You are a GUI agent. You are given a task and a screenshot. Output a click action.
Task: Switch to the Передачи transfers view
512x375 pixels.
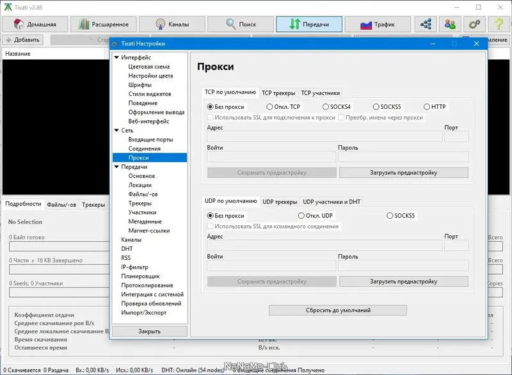click(309, 24)
